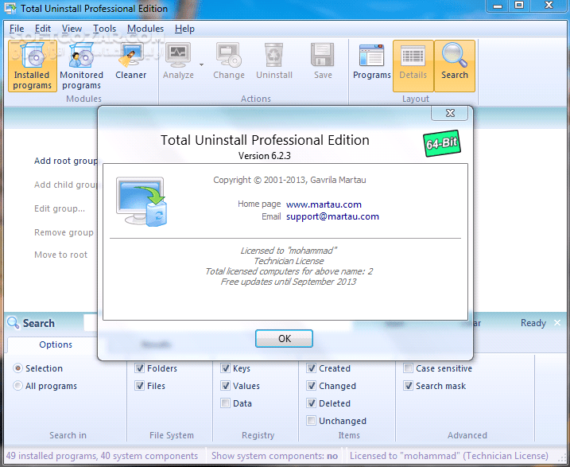Select the All programs radio button
Viewport: 570px width, 467px height.
17,386
